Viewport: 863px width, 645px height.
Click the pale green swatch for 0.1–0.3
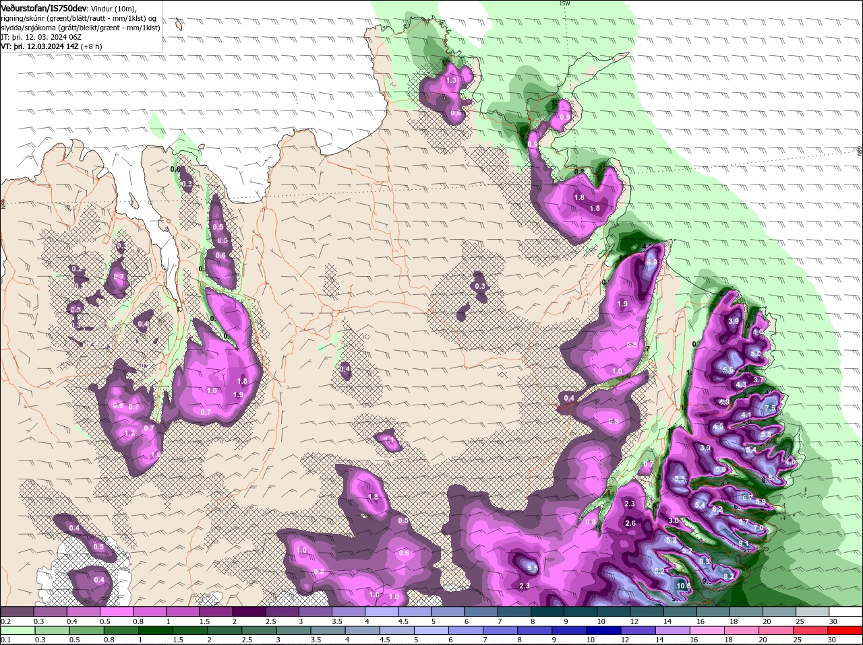[18, 630]
